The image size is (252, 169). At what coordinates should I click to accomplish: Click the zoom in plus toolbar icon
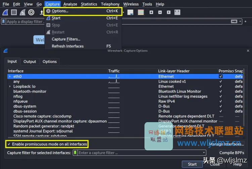coord(151,12)
